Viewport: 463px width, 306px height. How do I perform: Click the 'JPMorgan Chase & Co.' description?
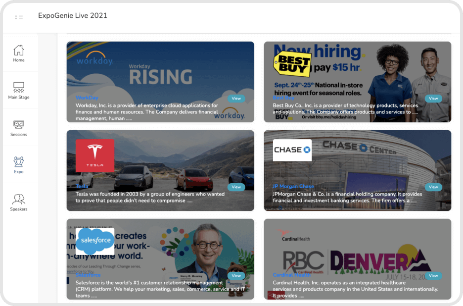pos(347,197)
